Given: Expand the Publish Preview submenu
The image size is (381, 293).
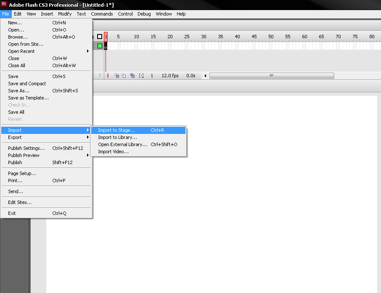Looking at the screenshot, I should tap(46, 155).
